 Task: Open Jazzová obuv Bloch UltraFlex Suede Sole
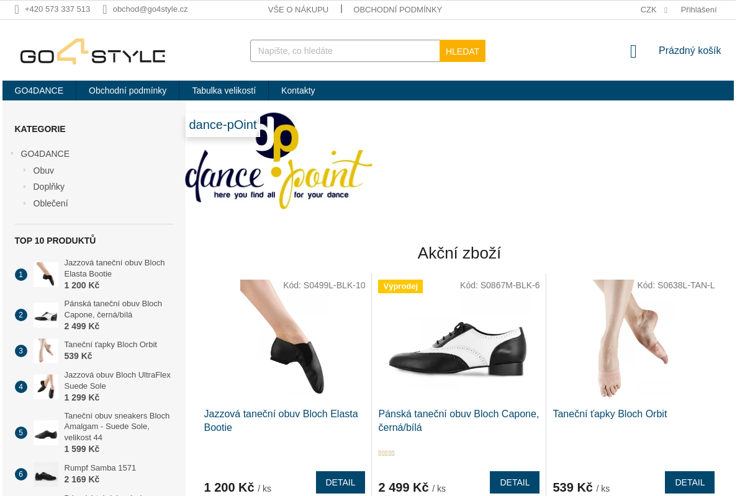[117, 380]
